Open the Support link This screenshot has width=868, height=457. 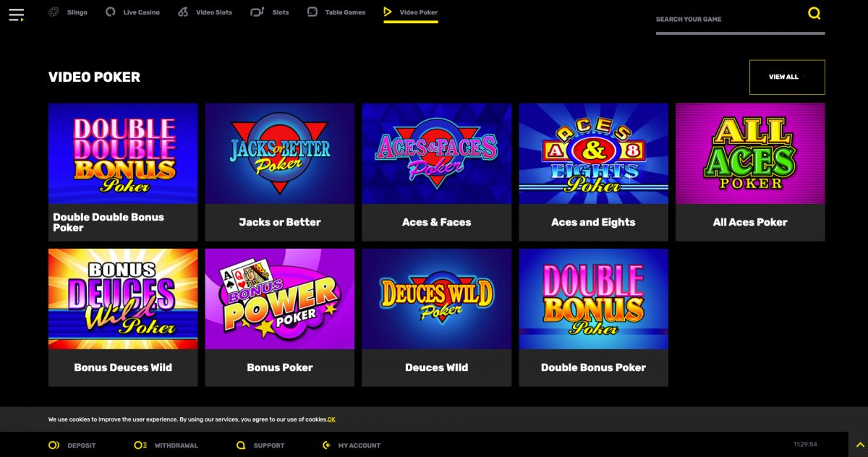[269, 445]
